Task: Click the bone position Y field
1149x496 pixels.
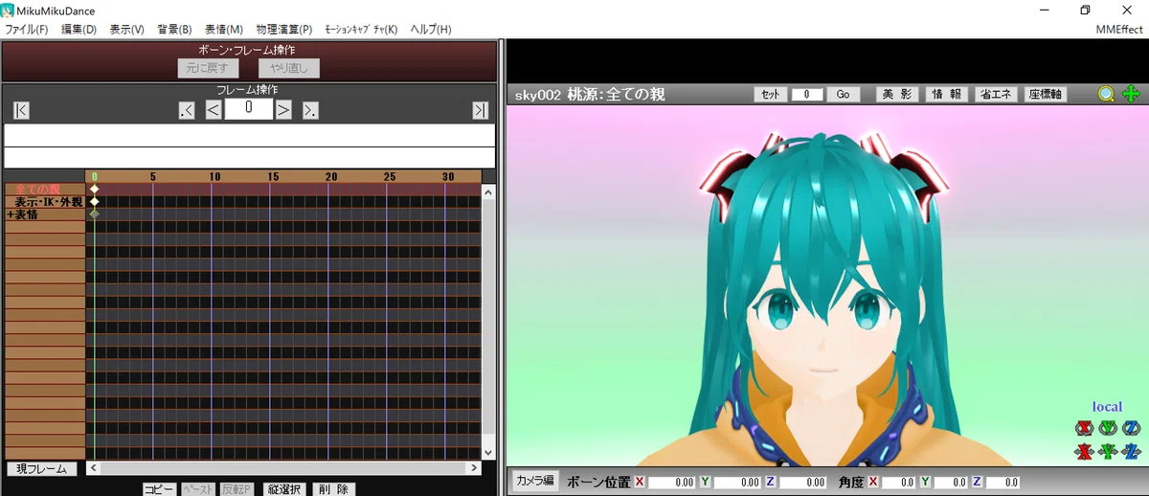Action: [x=737, y=483]
